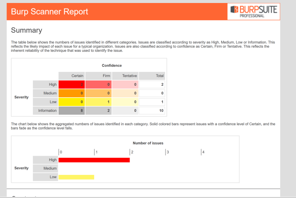Viewport: 296px width, 198px height.
Task: Click the High label in the chart
Action: click(45, 160)
